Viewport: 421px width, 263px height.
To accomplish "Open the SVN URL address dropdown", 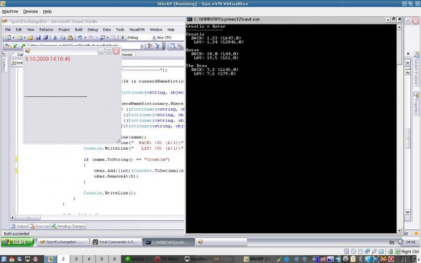I will [x=142, y=46].
